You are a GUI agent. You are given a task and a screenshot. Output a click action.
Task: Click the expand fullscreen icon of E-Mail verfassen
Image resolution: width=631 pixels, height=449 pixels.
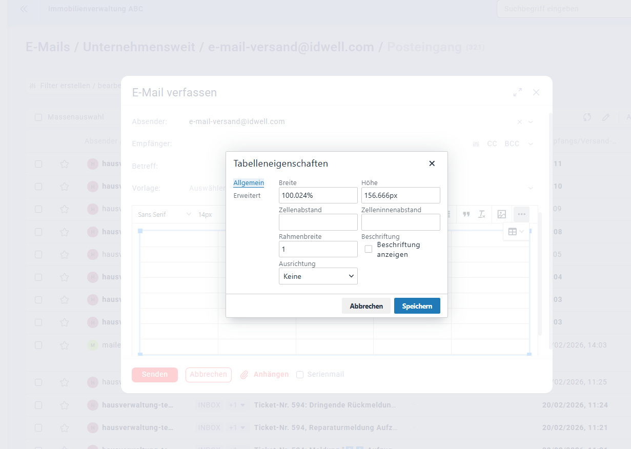coord(518,92)
